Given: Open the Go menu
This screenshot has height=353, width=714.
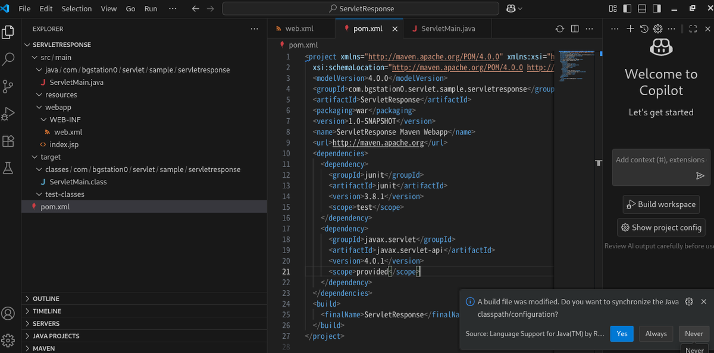Looking at the screenshot, I should click(130, 9).
